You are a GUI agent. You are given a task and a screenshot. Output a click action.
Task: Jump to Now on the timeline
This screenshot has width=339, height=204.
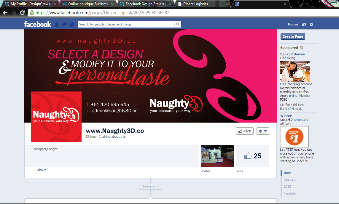[x=287, y=173]
